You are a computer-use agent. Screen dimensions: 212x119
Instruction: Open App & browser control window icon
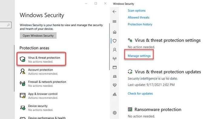(x=114, y=67)
